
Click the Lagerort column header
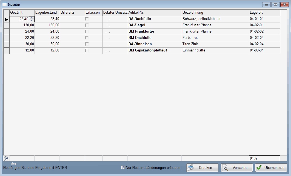265,13
